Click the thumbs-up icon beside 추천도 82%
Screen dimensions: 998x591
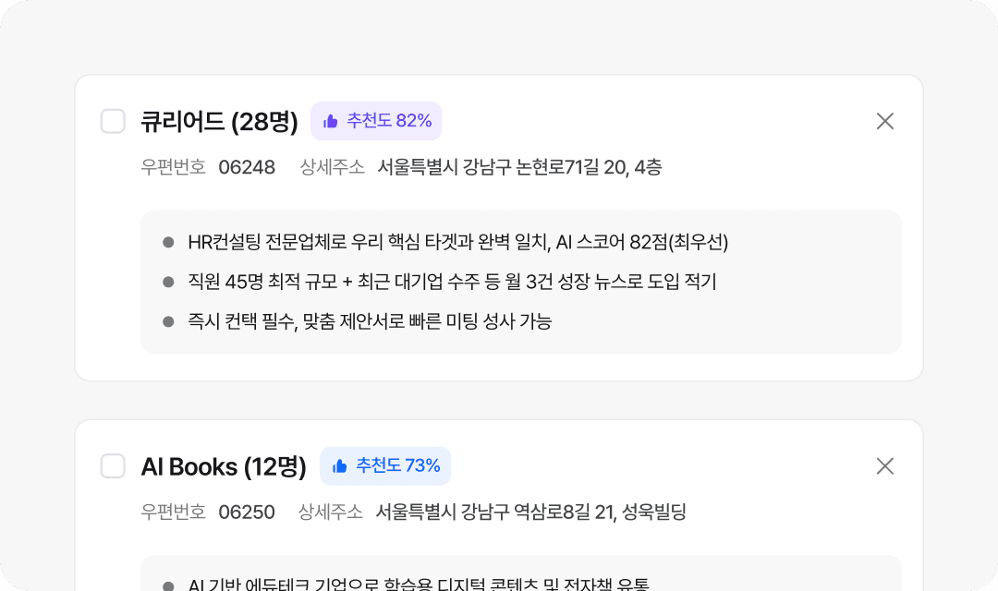(x=331, y=121)
